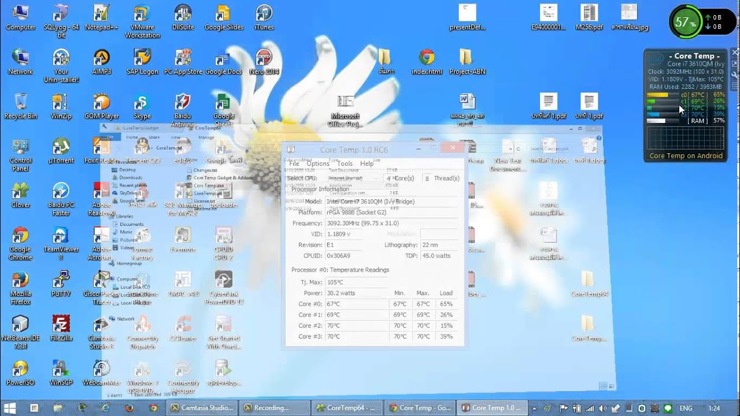Click the volume speaker tray icon

click(x=603, y=408)
